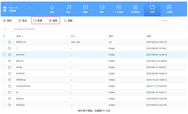188x114 pixels.
Task: Select the 文件 (Files) tab
Action: [x=152, y=9]
